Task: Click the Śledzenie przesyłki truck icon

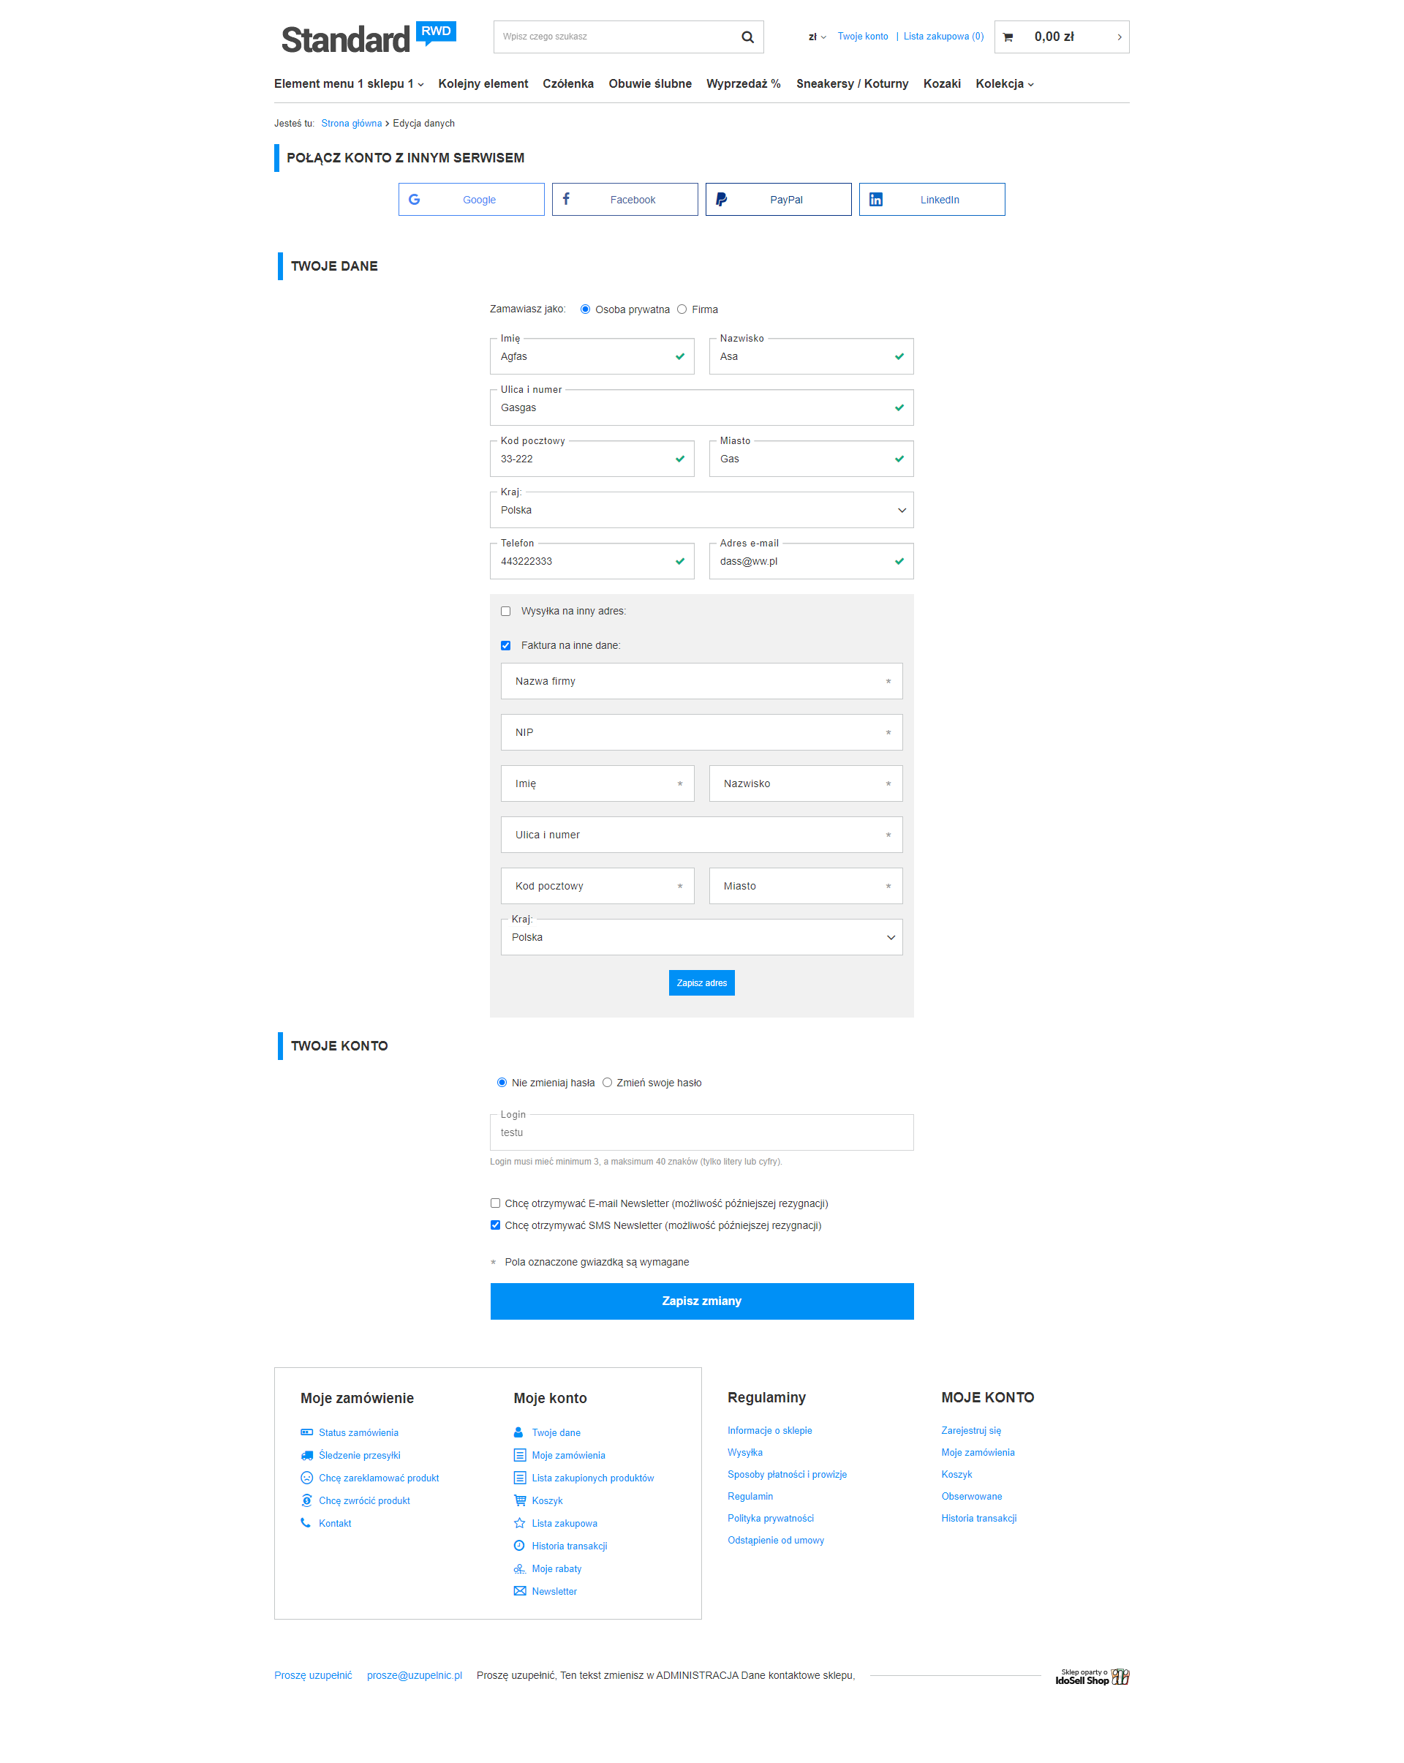Action: 306,1455
